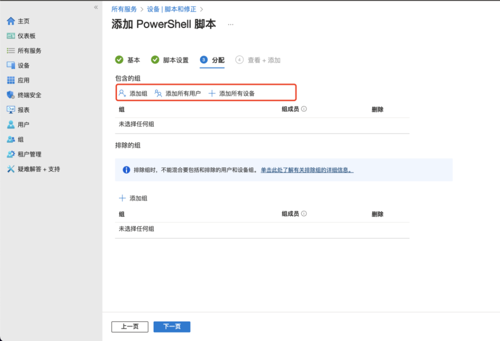Open 所有服务 in the sidebar

(29, 51)
